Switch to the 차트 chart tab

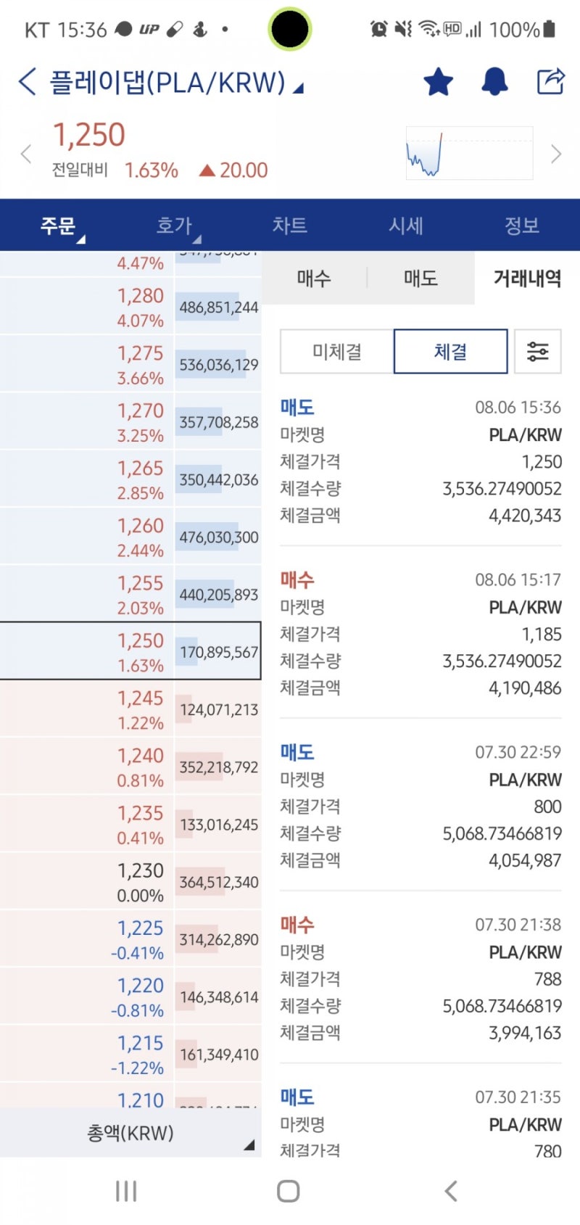coord(289,226)
